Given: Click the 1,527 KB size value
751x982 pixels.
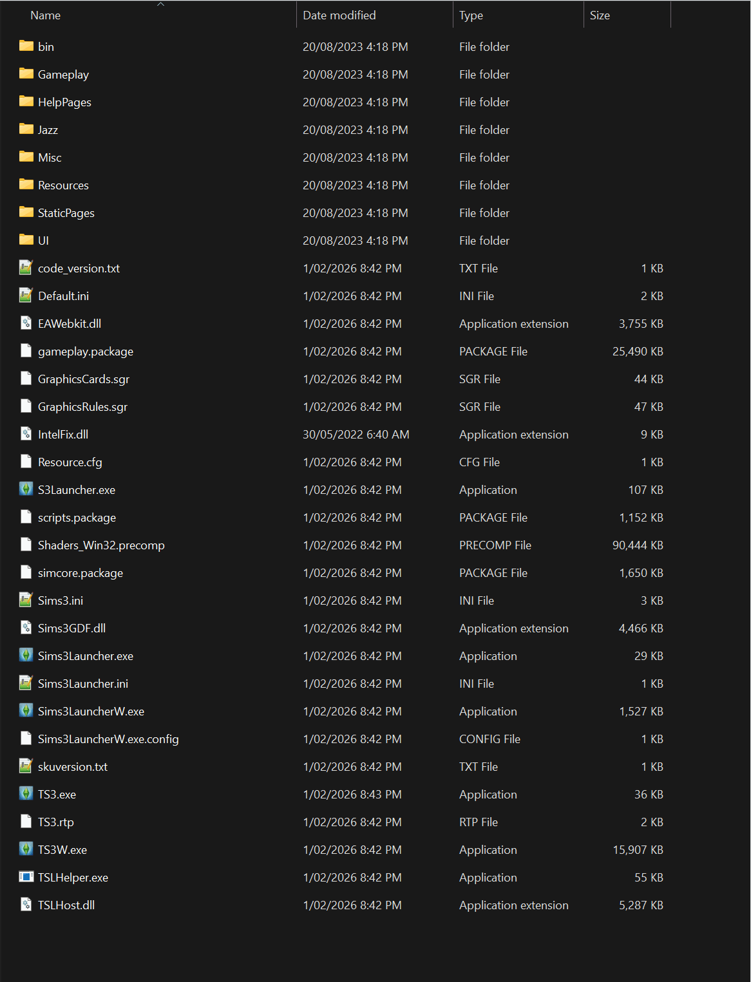Looking at the screenshot, I should click(x=641, y=711).
